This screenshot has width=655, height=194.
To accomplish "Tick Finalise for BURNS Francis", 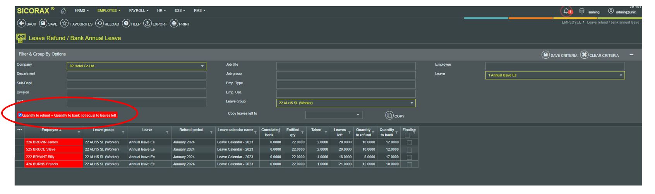I will pos(410,165).
